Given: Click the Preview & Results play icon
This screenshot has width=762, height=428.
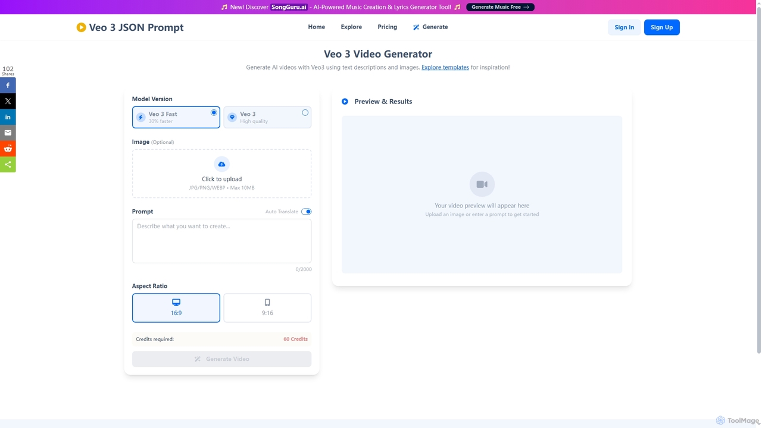Looking at the screenshot, I should click(x=345, y=102).
